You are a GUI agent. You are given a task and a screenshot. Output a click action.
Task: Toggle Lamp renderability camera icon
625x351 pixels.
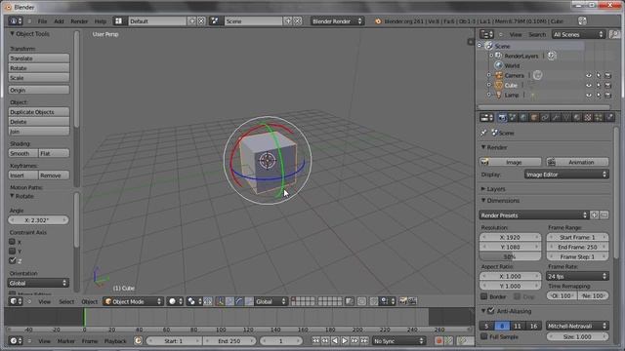click(607, 96)
